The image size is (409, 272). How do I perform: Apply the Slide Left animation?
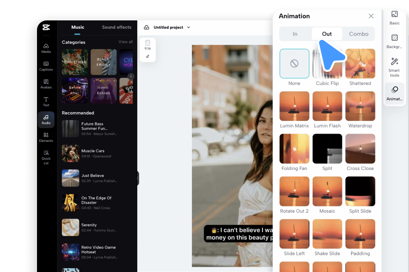tap(294, 234)
